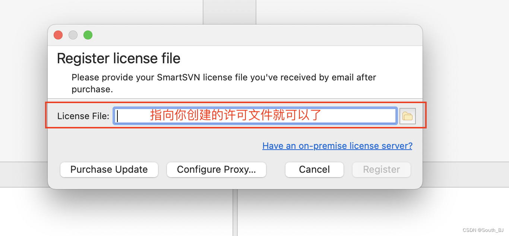Open the on-premise license server link
The image size is (509, 236).
(x=337, y=146)
